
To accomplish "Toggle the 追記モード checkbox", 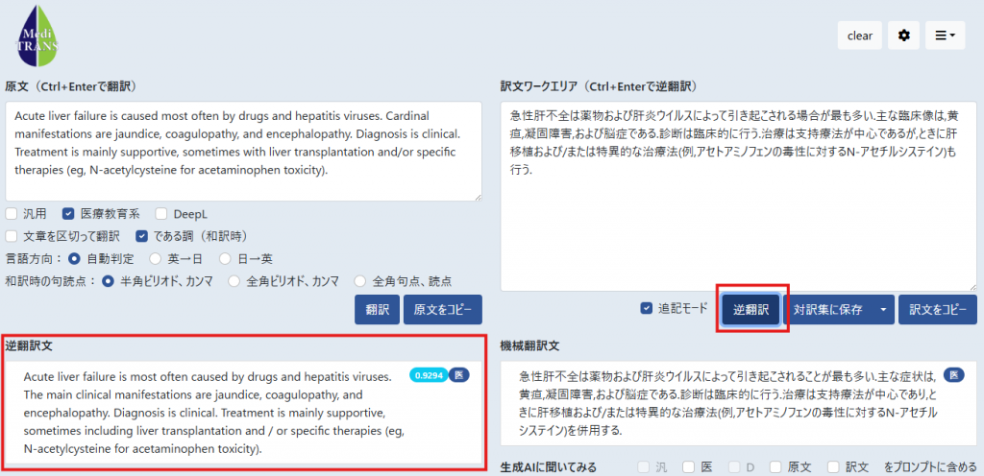I will coord(646,309).
